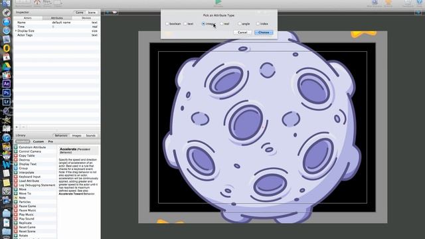Screen dimensions: 425x239
Task: Select the integer attribute type
Action: tap(203, 24)
